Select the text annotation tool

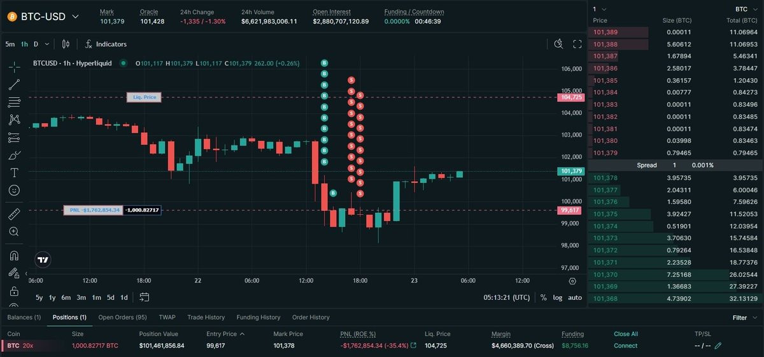coord(14,173)
